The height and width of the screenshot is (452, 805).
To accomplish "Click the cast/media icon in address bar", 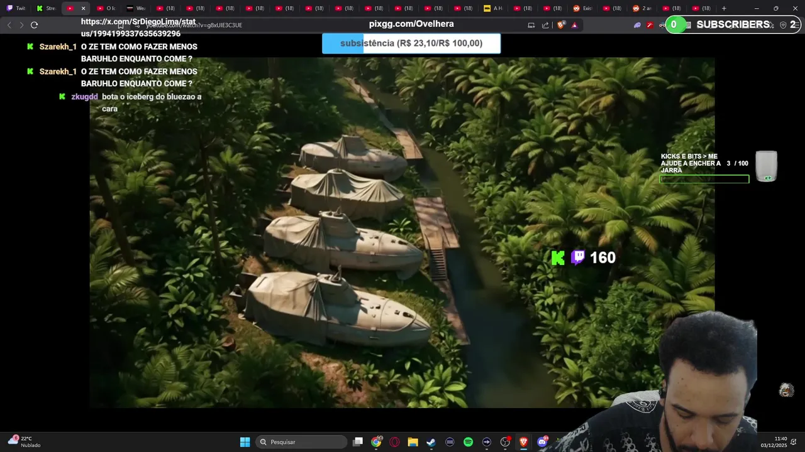I will pos(531,25).
